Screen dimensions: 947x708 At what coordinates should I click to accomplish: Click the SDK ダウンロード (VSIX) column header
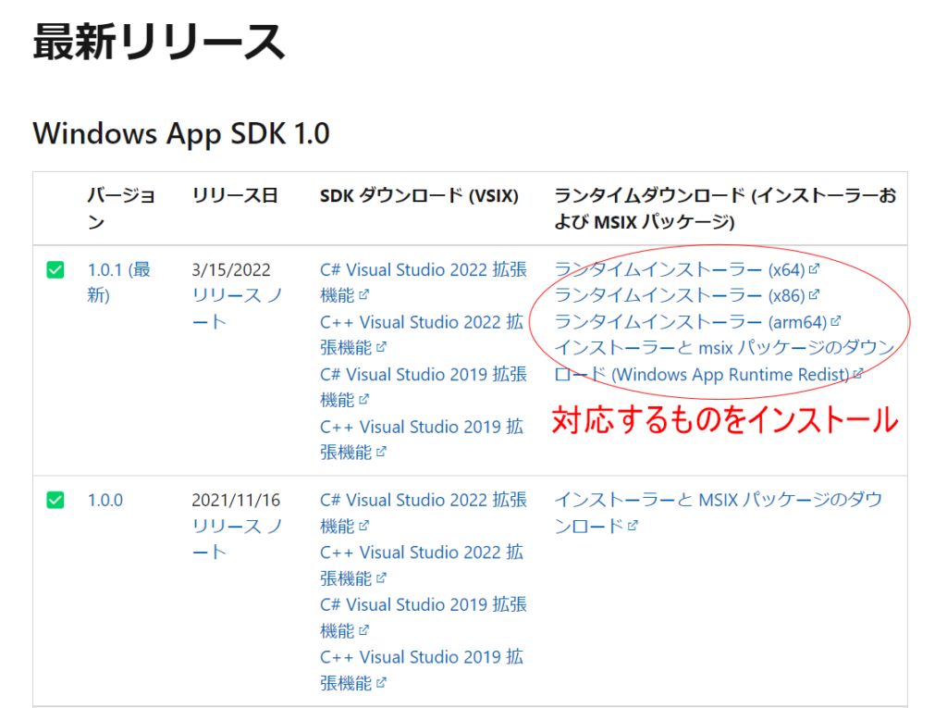tap(419, 195)
